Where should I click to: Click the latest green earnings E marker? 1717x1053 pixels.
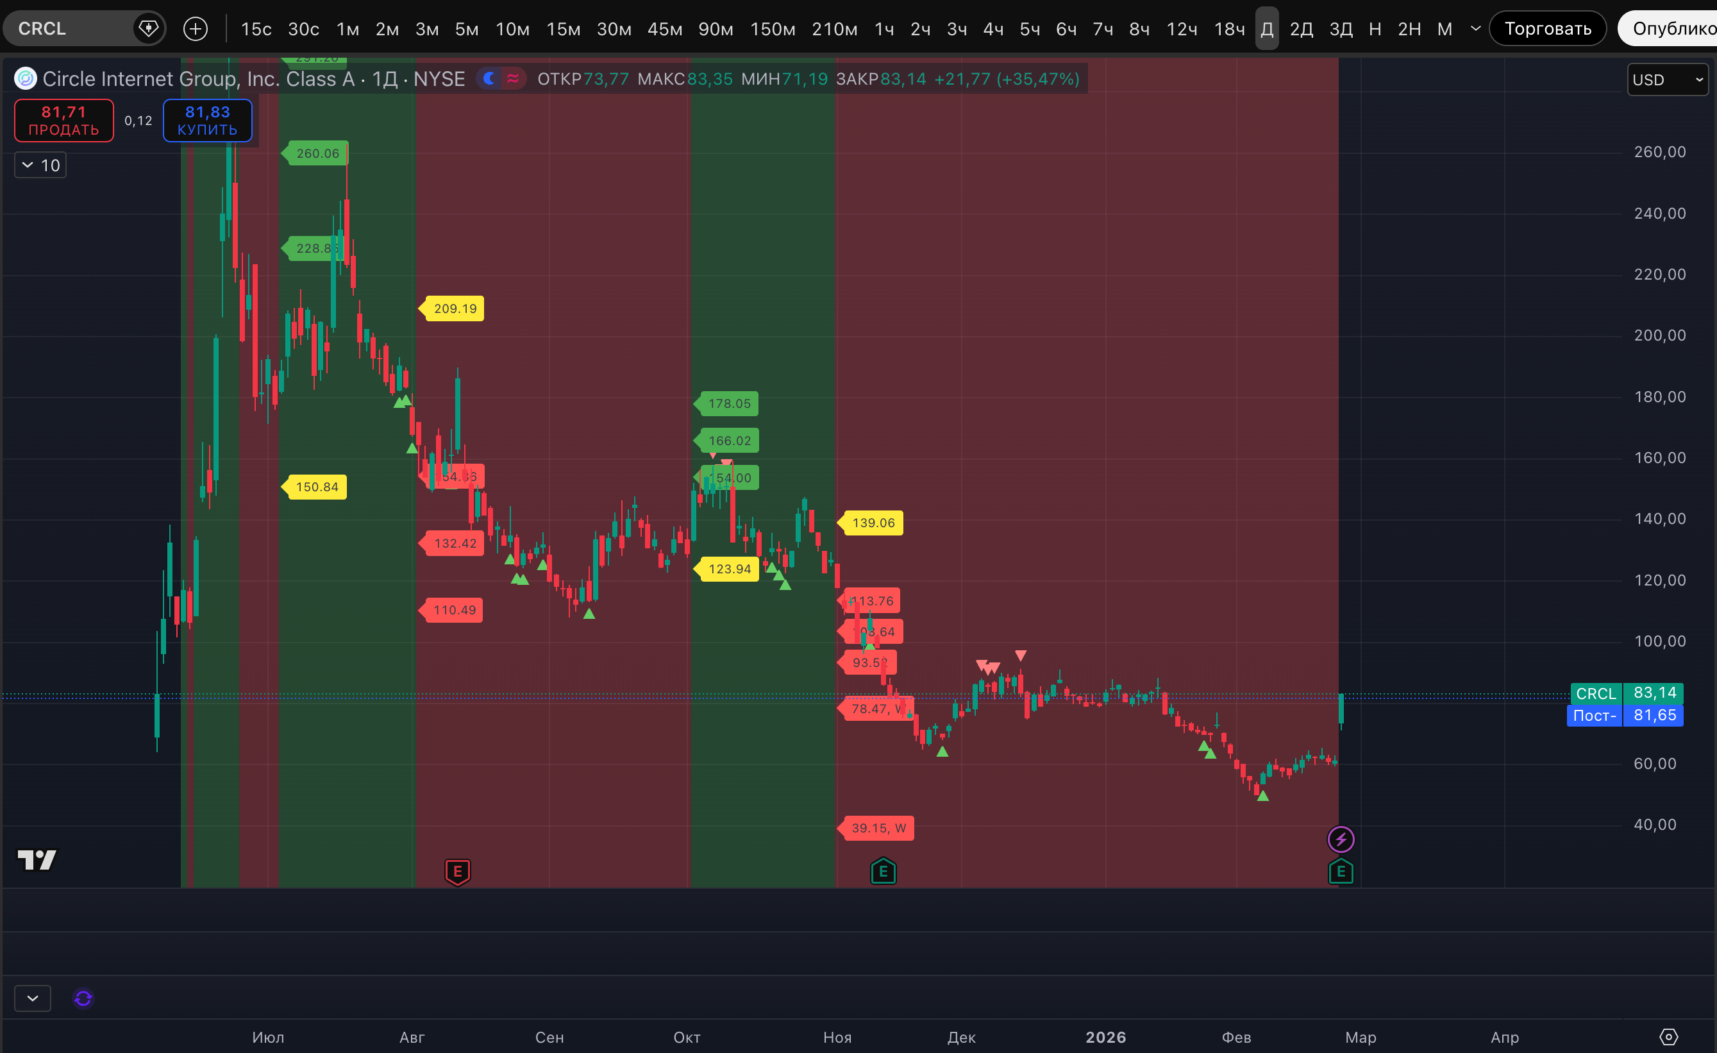coord(1340,871)
